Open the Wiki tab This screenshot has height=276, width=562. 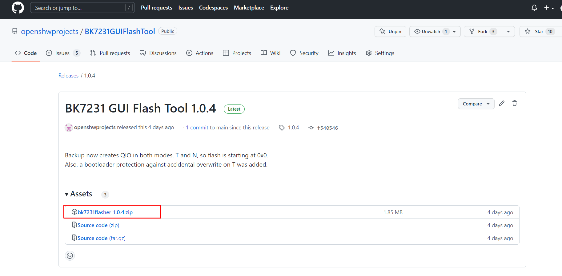tap(271, 53)
